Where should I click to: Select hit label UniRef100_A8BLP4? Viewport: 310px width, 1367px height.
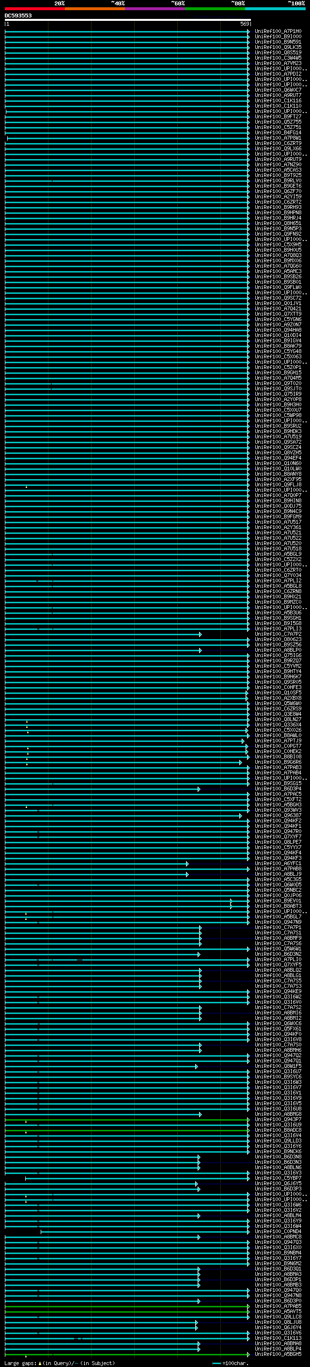click(278, 1349)
